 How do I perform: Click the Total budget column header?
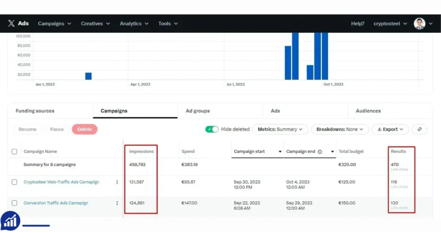351,151
